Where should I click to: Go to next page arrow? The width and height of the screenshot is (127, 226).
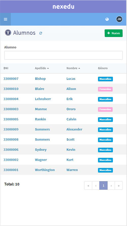[x=111, y=185]
